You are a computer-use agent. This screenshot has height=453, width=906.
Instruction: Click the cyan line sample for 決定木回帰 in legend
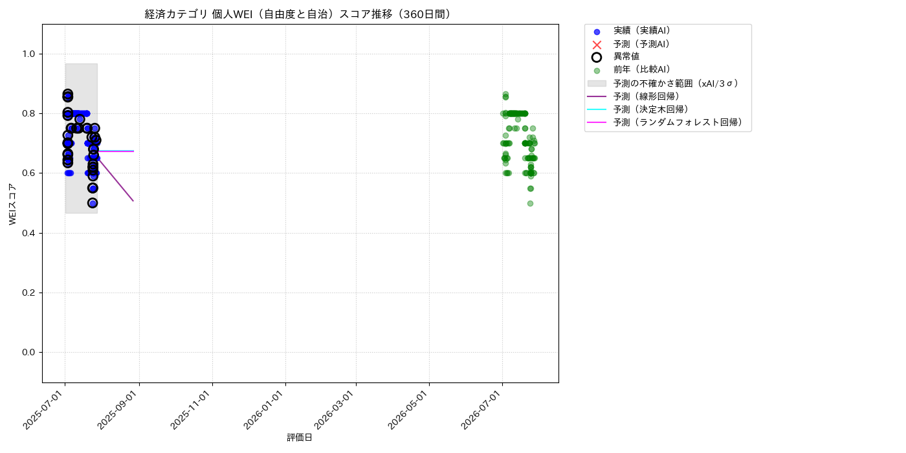click(597, 109)
